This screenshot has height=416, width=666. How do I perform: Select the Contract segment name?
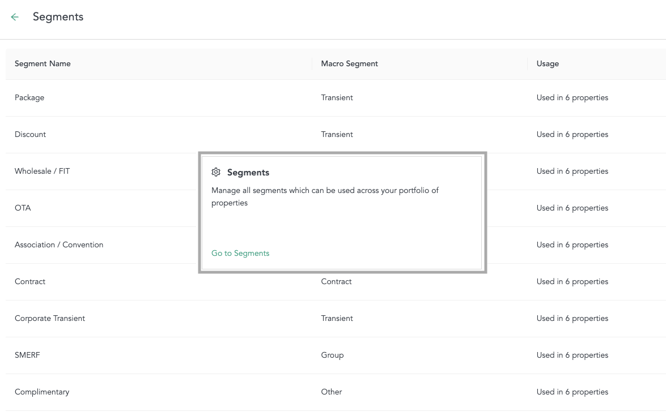(30, 281)
